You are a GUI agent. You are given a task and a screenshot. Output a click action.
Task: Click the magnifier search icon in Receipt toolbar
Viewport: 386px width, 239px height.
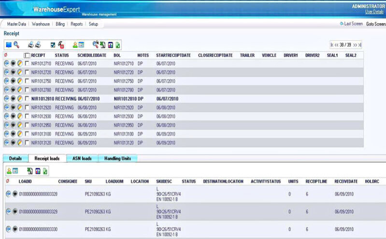pyautogui.click(x=16, y=45)
